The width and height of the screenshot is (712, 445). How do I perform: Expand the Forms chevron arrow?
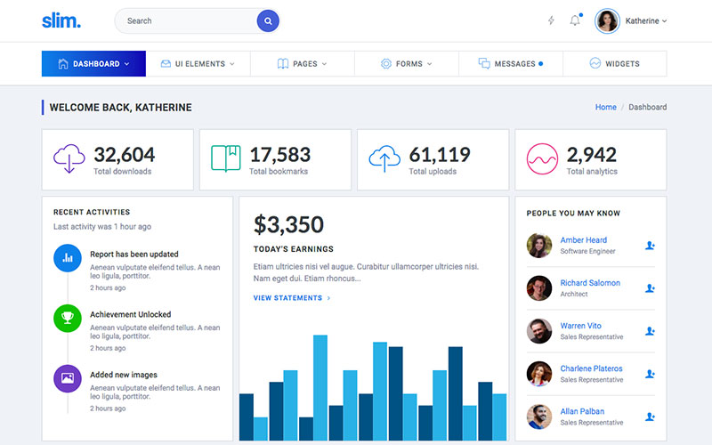(x=430, y=64)
